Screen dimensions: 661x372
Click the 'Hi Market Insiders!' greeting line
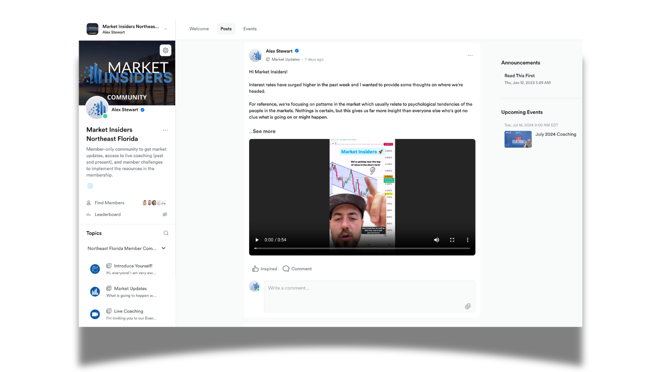click(268, 72)
